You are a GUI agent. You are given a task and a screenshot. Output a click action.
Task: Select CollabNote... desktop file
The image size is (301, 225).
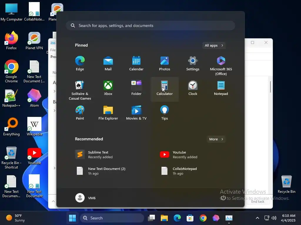(34, 12)
